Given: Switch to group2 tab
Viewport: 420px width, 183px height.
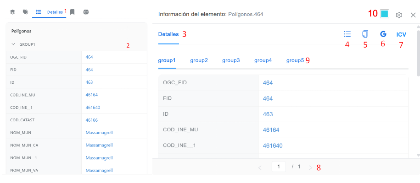Looking at the screenshot, I should tap(199, 61).
